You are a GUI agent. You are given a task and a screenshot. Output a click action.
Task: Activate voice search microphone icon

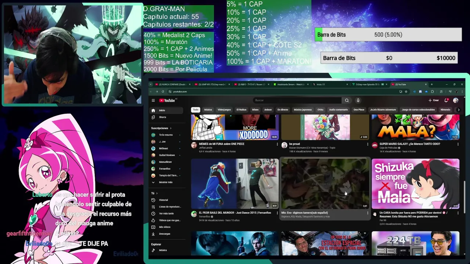coord(358,100)
